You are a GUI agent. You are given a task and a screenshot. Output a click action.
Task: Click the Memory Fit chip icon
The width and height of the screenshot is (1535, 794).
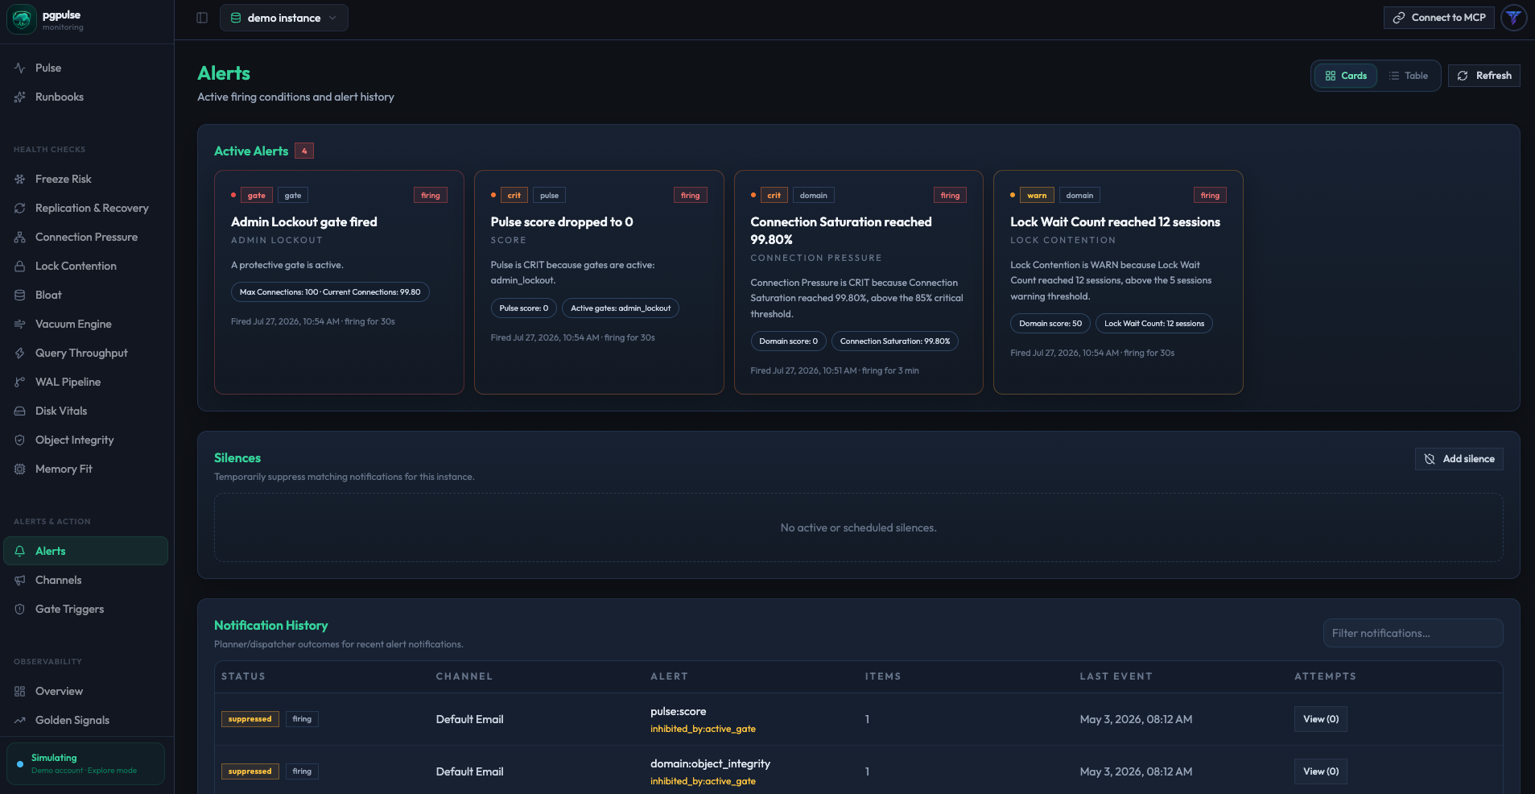(20, 469)
